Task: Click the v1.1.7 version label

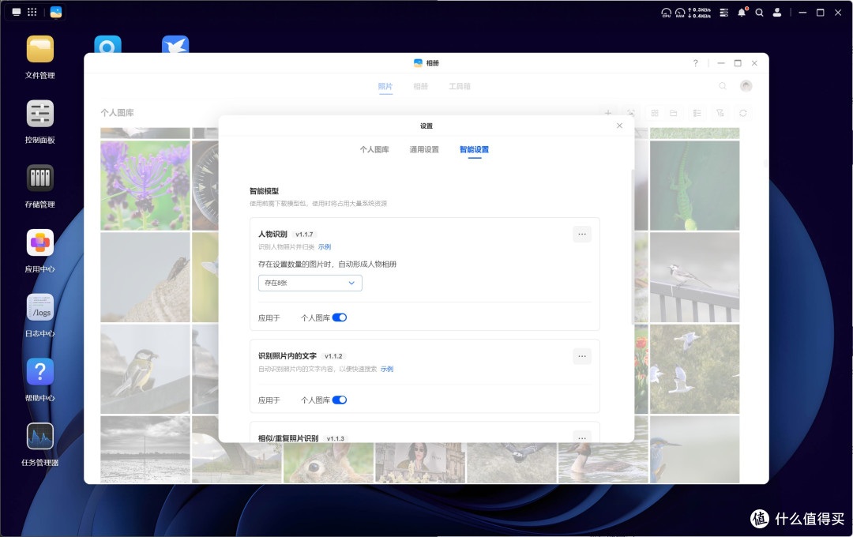Action: coord(304,235)
